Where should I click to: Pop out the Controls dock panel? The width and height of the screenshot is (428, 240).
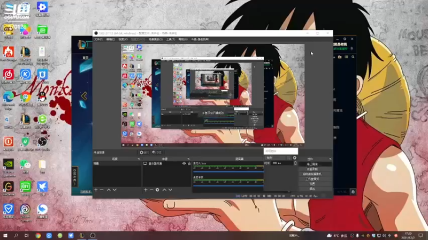click(330, 159)
